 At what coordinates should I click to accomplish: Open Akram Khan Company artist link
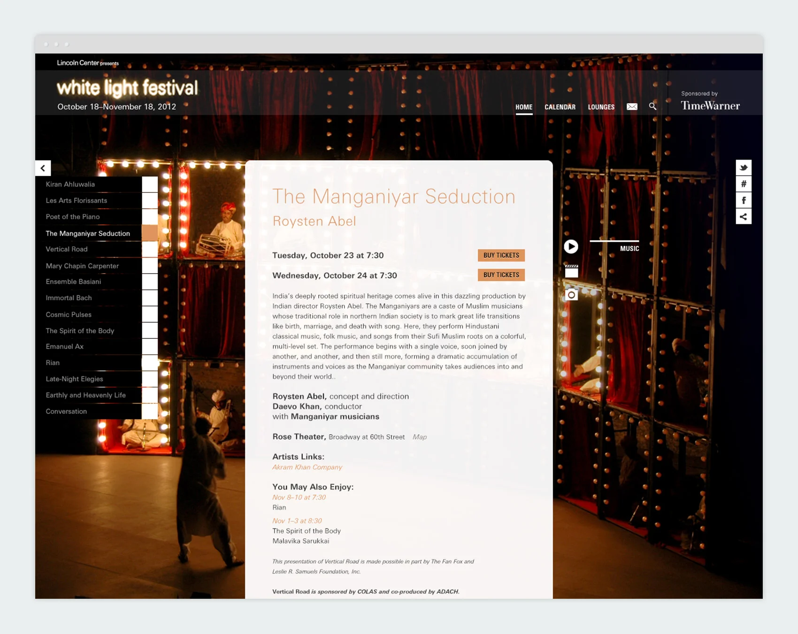pos(307,467)
